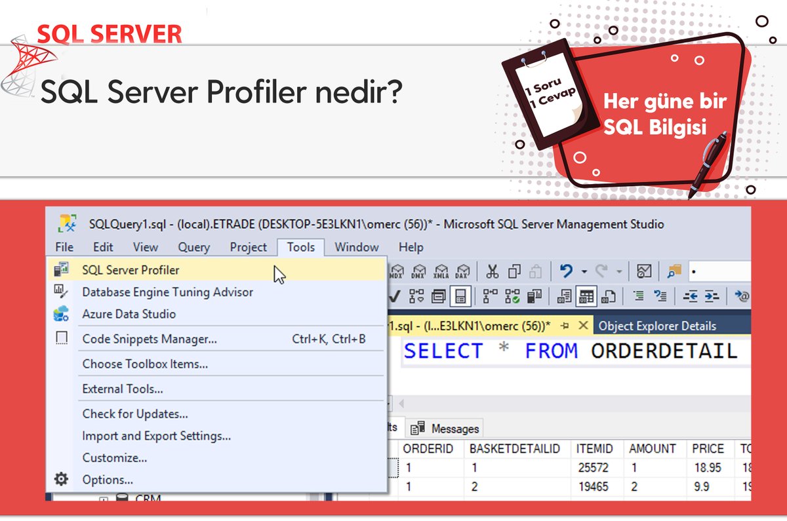Image resolution: width=787 pixels, height=521 pixels.
Task: Open the Edit menu
Action: pyautogui.click(x=103, y=247)
